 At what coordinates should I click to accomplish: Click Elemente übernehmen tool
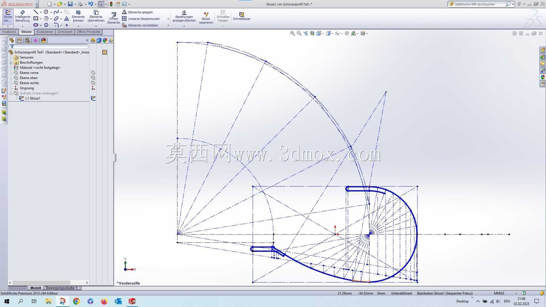coord(96,16)
